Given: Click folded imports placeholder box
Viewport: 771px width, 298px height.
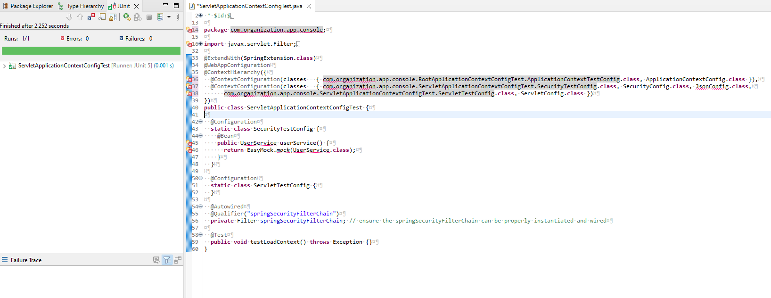Looking at the screenshot, I should [x=298, y=44].
